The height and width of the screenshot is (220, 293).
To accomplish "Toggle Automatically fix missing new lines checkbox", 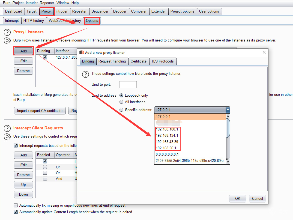I will pyautogui.click(x=16, y=205).
